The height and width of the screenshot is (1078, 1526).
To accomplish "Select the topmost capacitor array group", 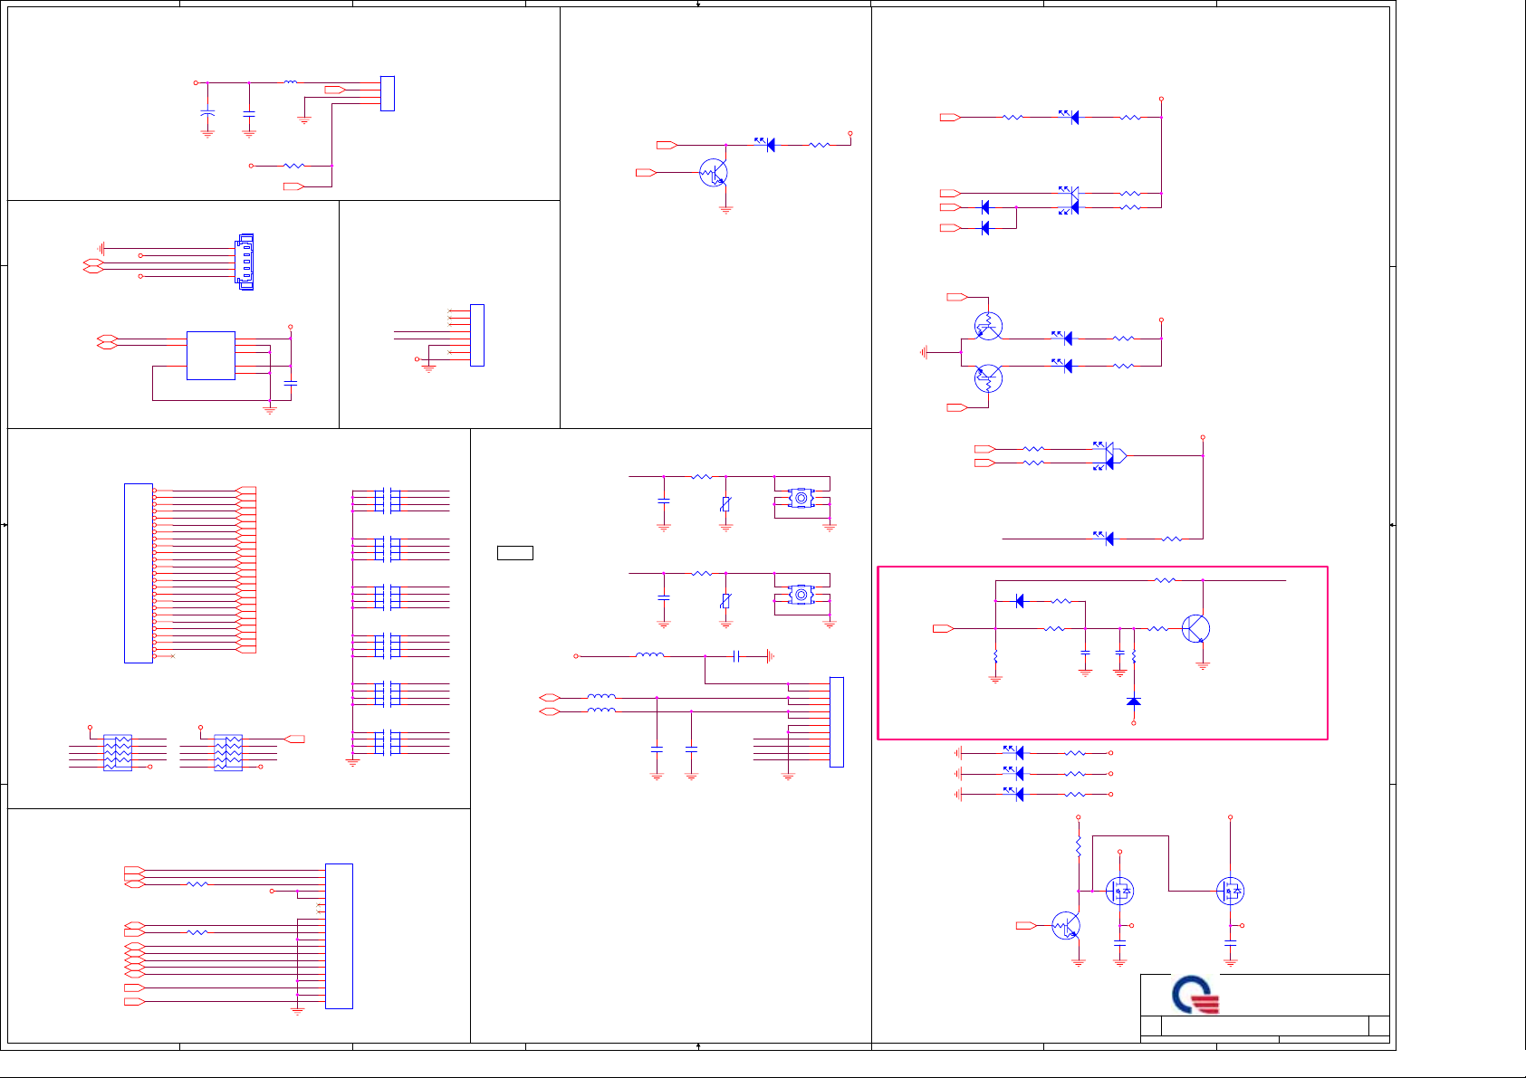I will pos(387,501).
